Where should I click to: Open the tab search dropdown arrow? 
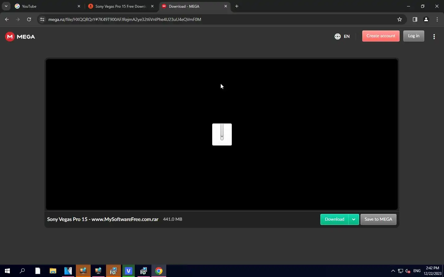(x=6, y=6)
